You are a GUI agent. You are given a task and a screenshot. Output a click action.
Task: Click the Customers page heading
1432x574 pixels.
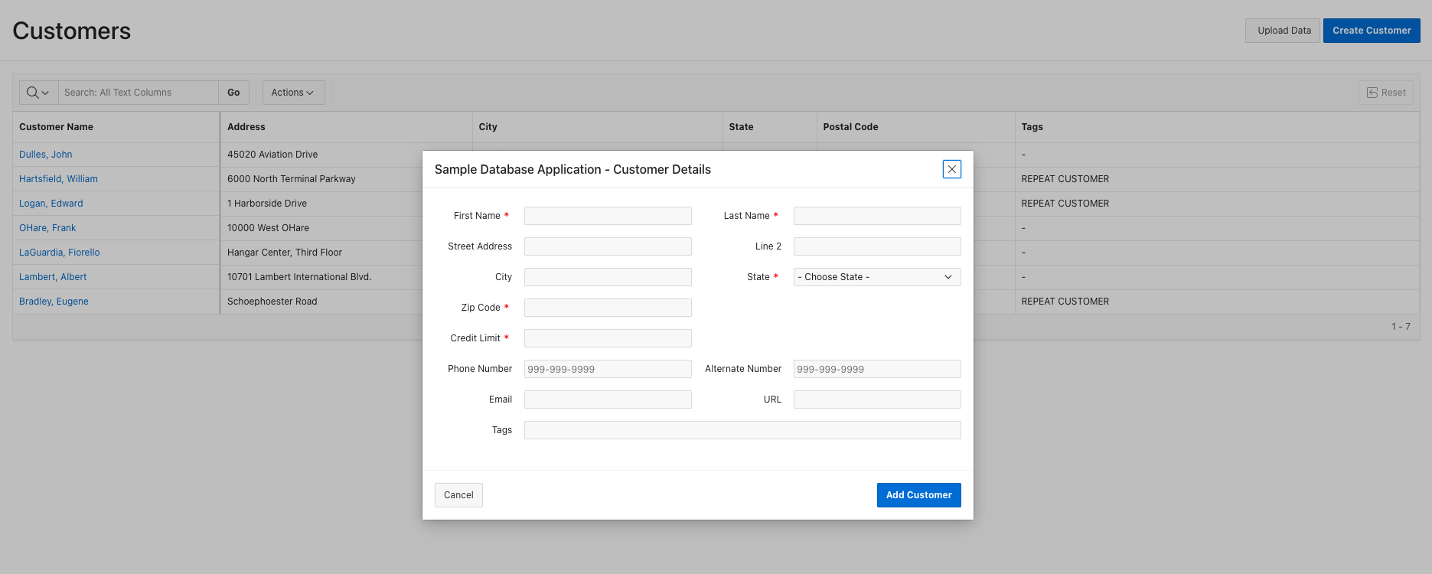pos(71,31)
